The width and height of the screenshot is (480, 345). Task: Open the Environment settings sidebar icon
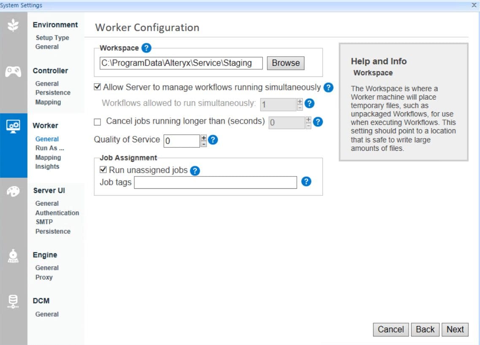(x=14, y=24)
